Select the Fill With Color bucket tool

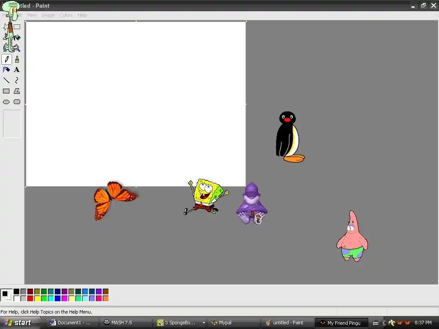pos(17,38)
